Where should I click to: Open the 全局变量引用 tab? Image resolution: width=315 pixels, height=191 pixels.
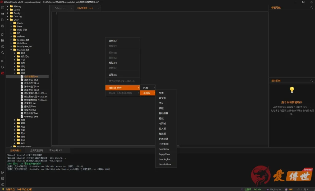(37, 150)
